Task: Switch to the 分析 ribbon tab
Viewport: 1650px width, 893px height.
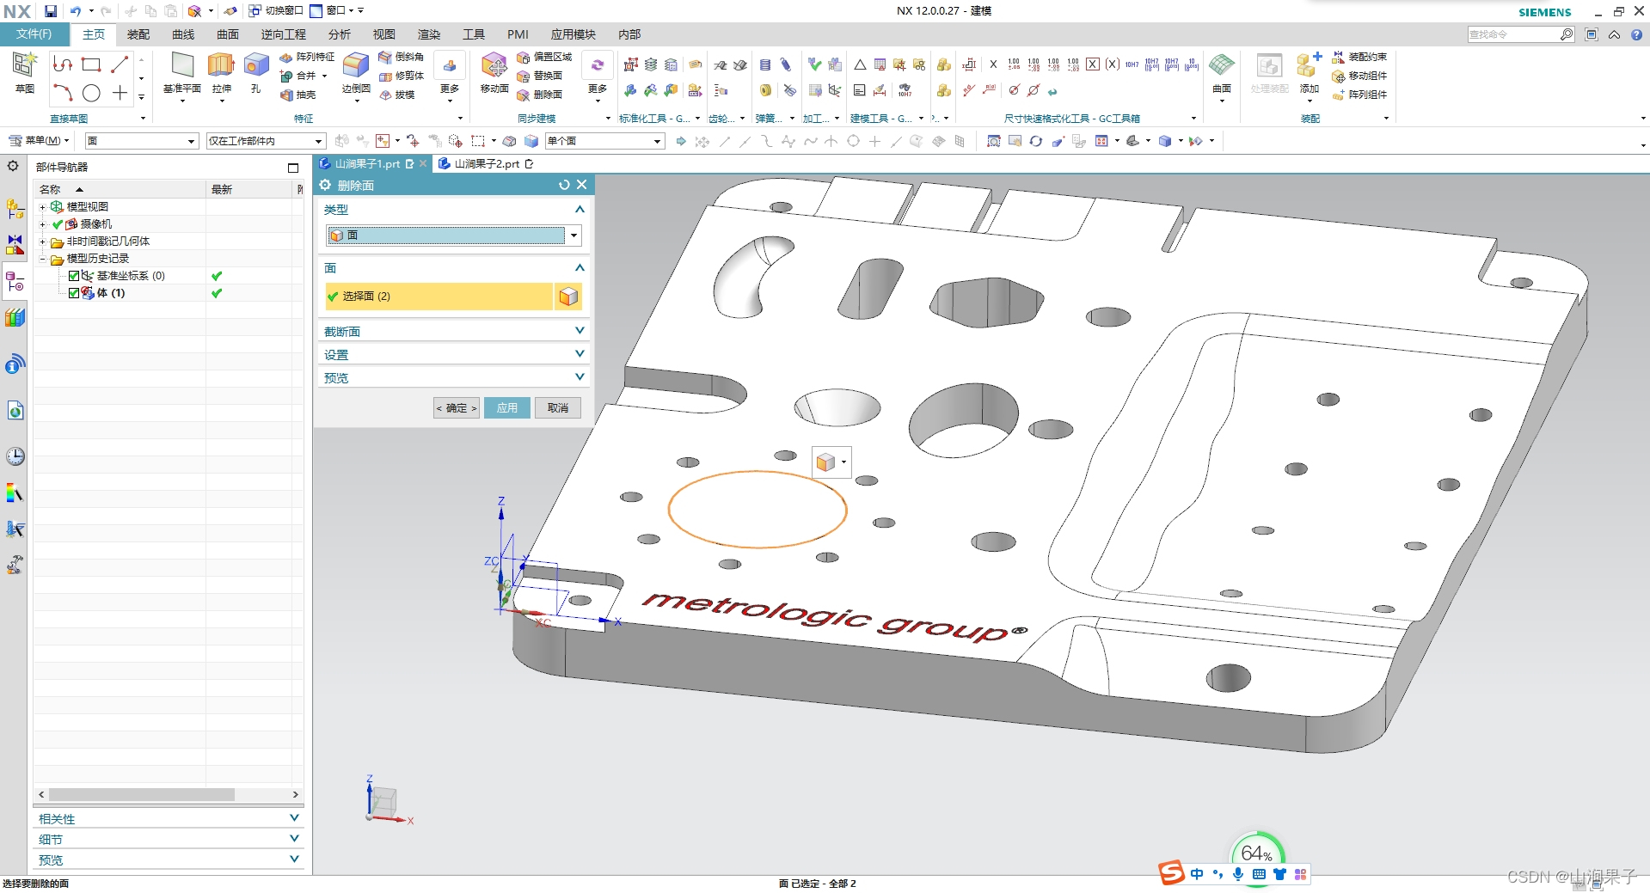Action: tap(340, 34)
